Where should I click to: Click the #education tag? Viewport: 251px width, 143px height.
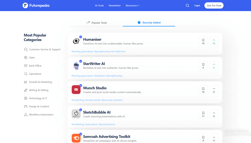pyautogui.click(x=91, y=124)
